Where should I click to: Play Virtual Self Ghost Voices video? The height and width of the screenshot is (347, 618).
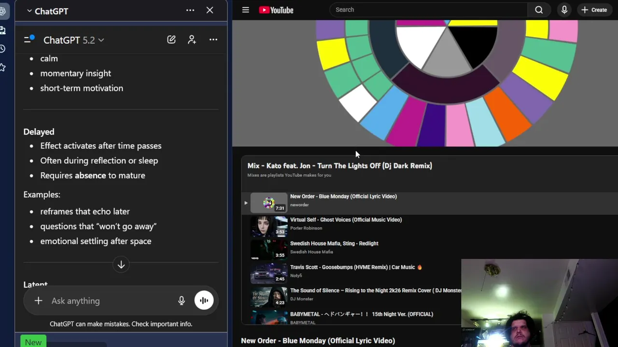pos(346,220)
